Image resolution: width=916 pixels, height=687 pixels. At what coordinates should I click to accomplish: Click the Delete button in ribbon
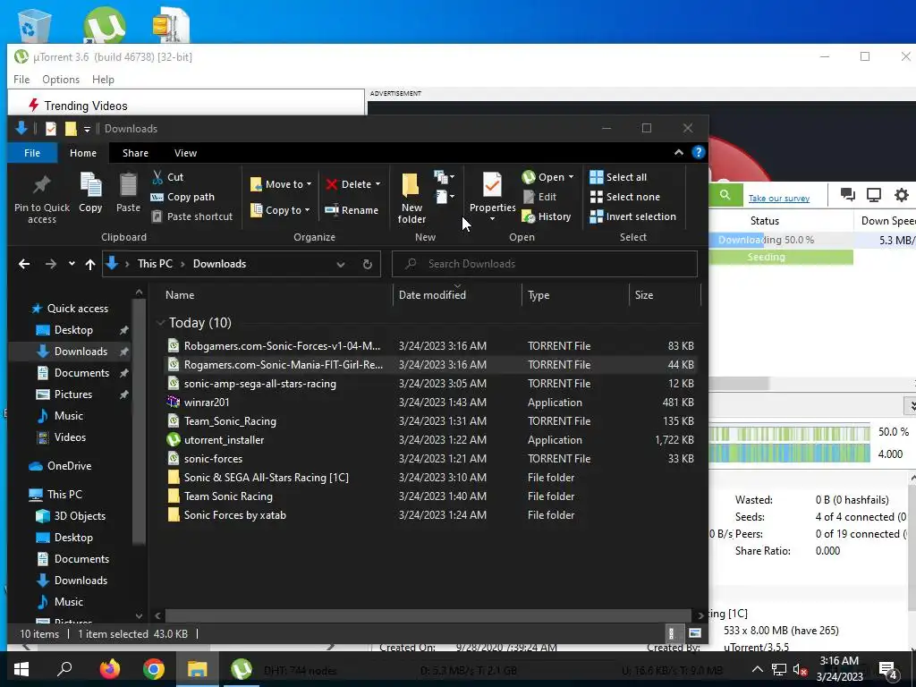[349, 184]
